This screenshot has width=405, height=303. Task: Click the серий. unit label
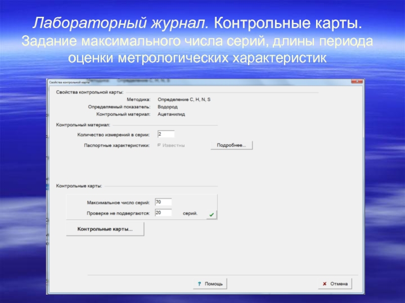190,213
